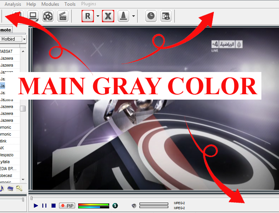Select the kyItalia provider row
This screenshot has width=279, height=213.
(x=10, y=162)
